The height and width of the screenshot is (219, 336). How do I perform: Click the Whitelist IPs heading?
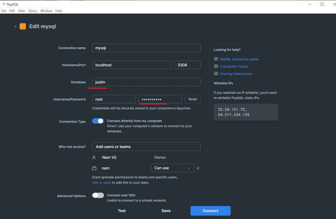click(223, 83)
